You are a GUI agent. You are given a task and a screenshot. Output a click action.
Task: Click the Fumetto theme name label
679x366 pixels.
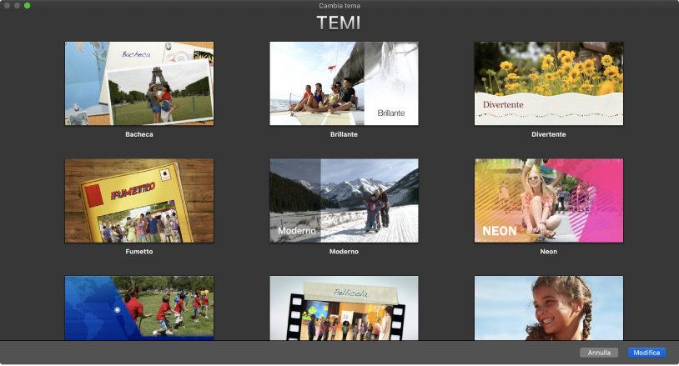139,251
